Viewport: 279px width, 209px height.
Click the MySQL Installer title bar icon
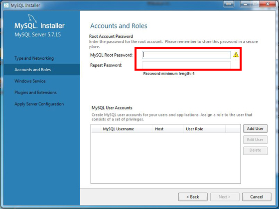point(6,5)
